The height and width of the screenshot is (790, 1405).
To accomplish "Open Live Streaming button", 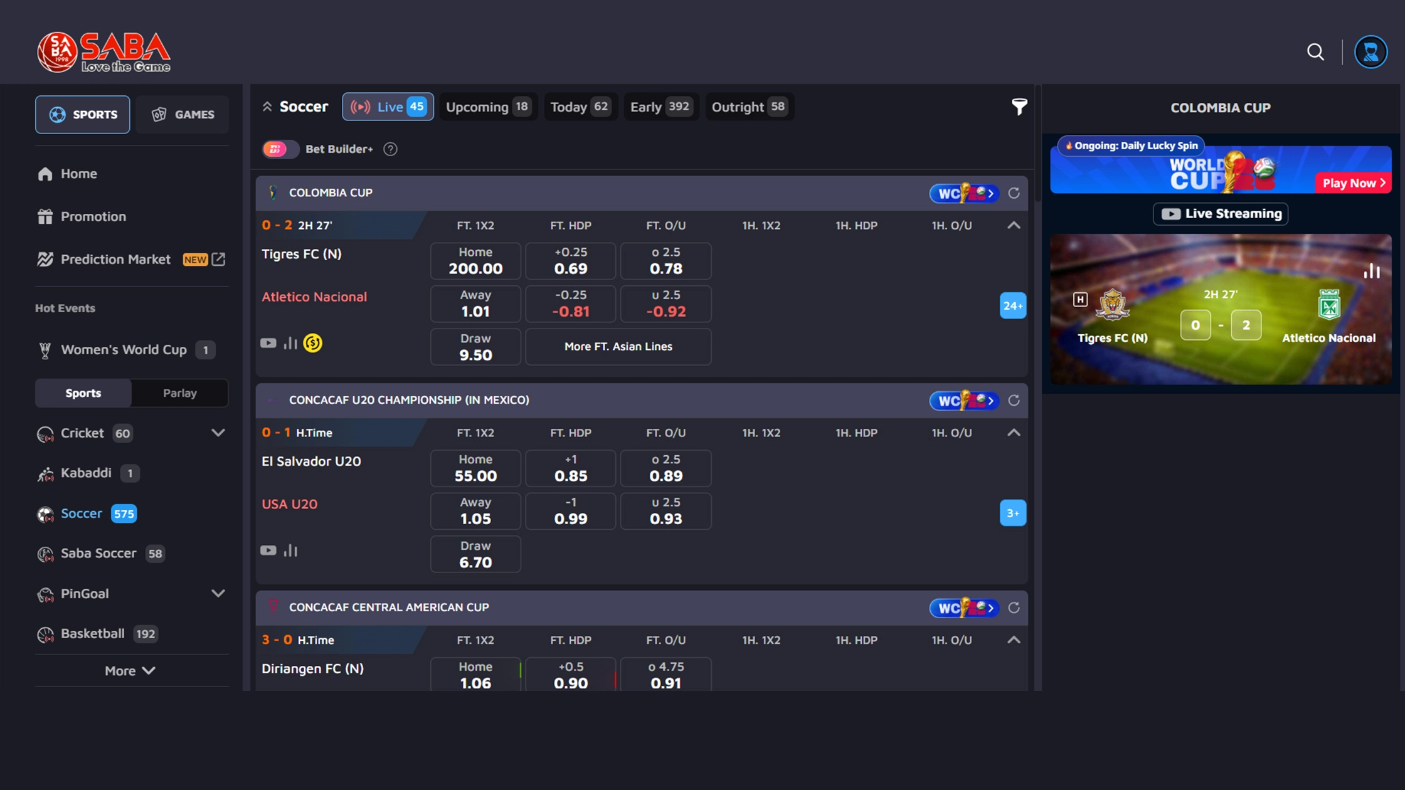I will [1221, 214].
